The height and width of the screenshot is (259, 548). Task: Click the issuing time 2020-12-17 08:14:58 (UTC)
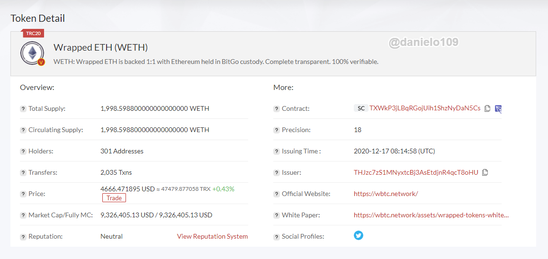click(x=394, y=151)
